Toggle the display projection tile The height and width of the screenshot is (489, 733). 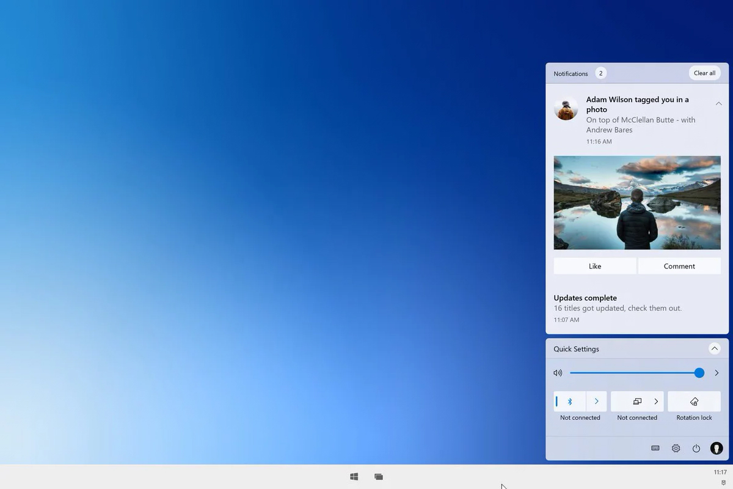click(x=636, y=402)
